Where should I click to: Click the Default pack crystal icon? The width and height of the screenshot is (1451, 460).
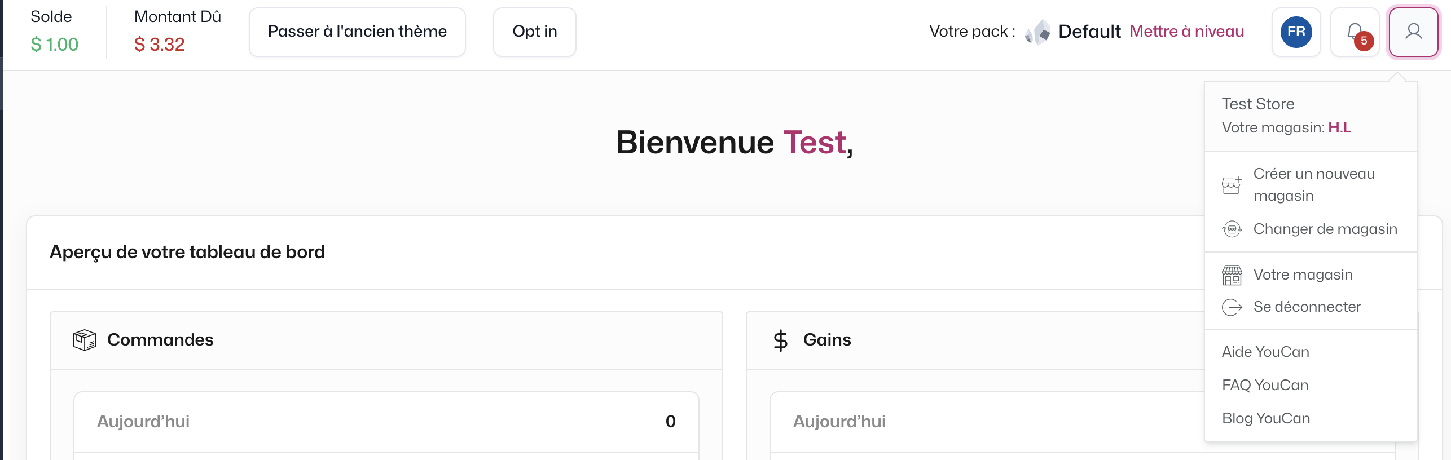(x=1037, y=32)
